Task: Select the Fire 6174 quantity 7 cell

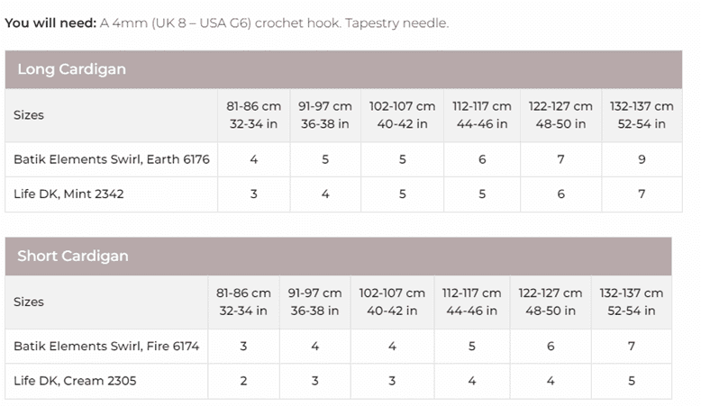Action: coord(632,346)
